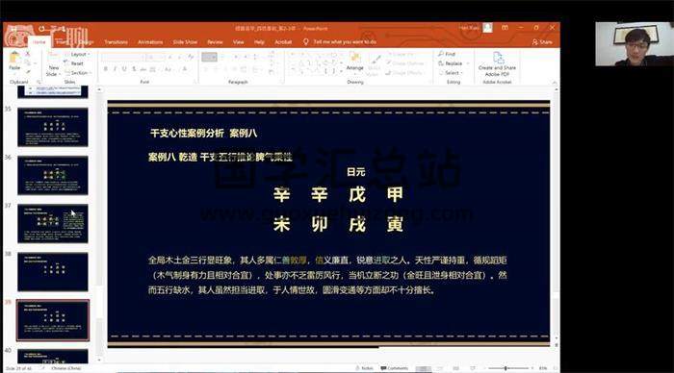Click the Shape Fill icon
This screenshot has height=373, width=674.
coord(390,54)
